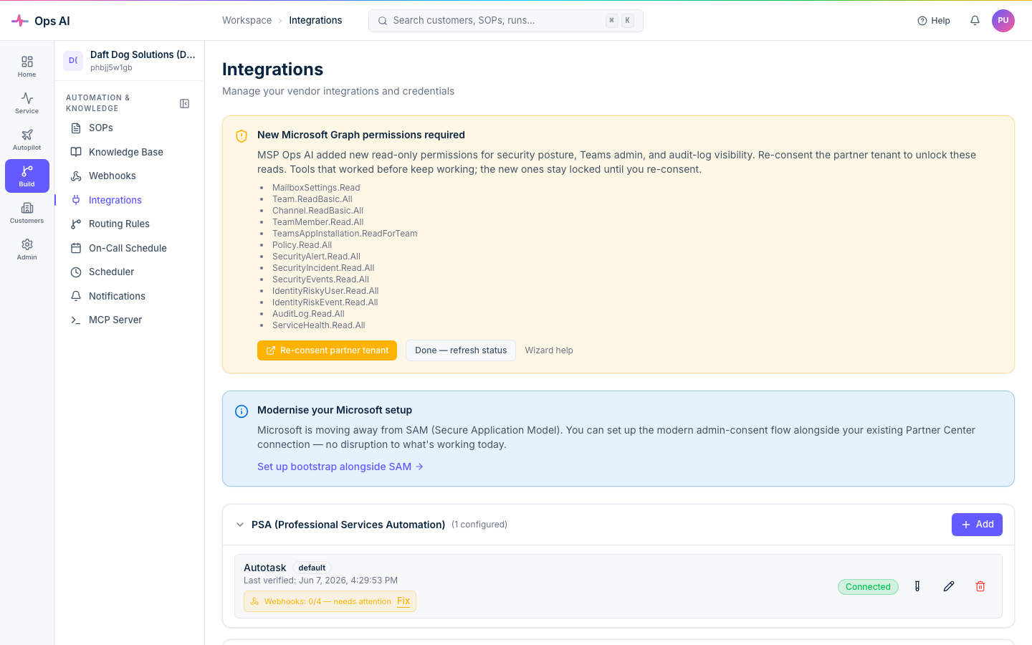
Task: Open the Autopilot rocket icon
Action: (27, 135)
